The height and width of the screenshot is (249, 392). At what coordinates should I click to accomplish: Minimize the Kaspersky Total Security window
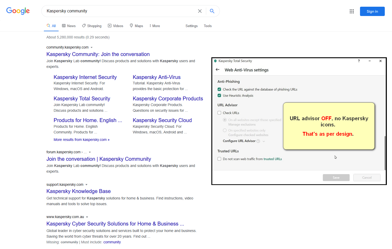click(x=370, y=61)
